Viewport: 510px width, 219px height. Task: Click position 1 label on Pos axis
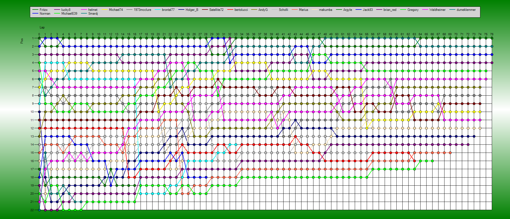(33, 38)
